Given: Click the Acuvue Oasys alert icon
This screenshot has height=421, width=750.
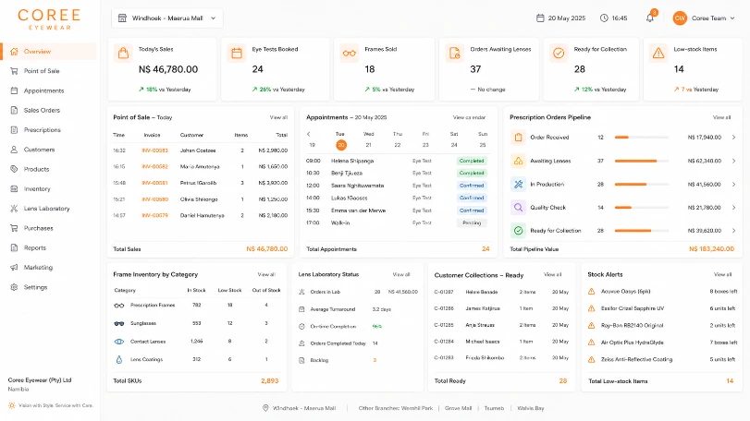Looking at the screenshot, I should pos(592,291).
